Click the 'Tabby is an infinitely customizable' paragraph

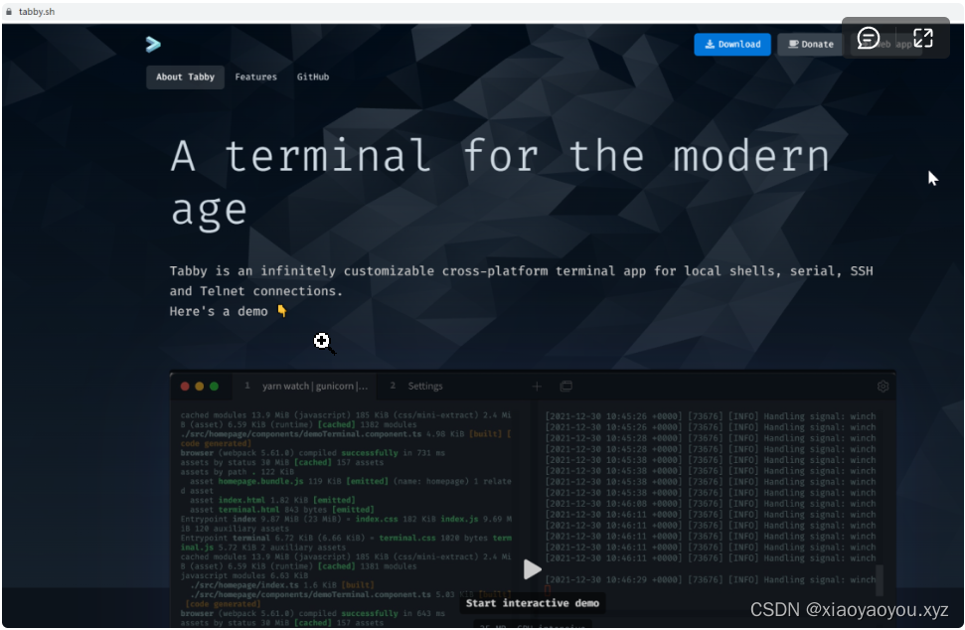point(522,280)
